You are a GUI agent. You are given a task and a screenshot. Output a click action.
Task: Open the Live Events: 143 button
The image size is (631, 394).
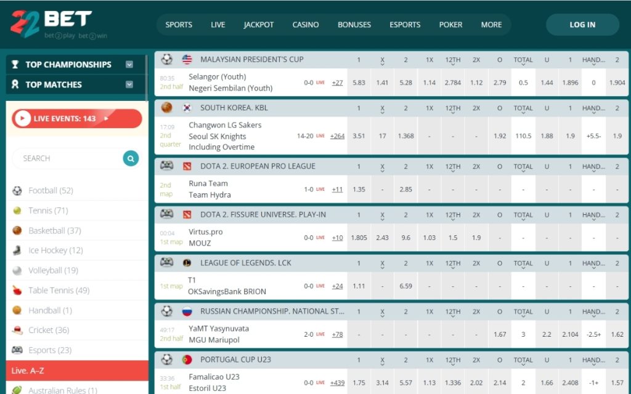click(77, 119)
